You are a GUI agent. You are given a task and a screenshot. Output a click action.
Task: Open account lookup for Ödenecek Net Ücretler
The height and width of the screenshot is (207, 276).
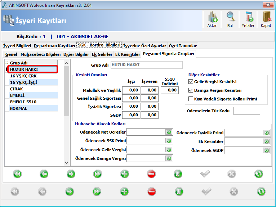[x=169, y=132]
